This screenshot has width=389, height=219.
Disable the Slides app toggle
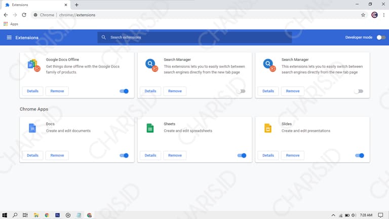(x=360, y=156)
